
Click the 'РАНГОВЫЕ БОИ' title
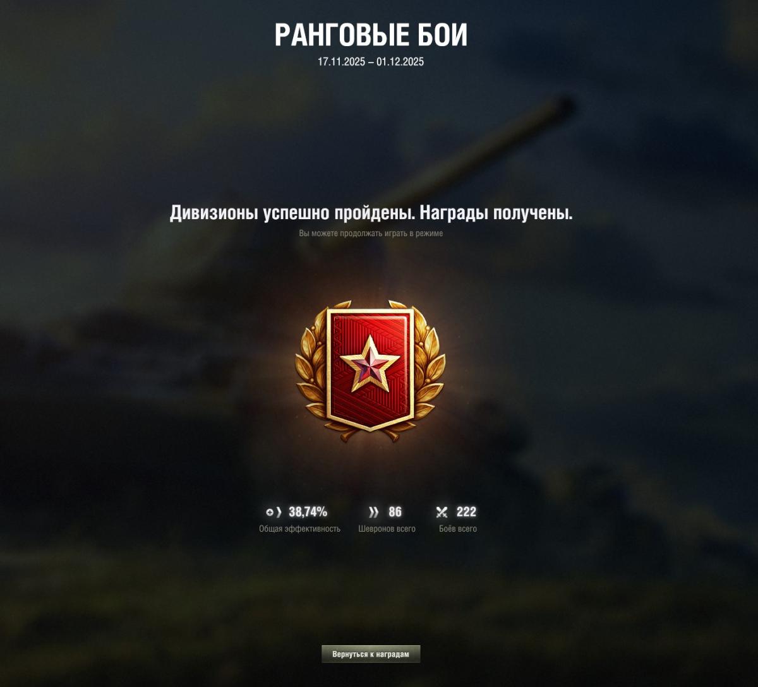point(371,35)
